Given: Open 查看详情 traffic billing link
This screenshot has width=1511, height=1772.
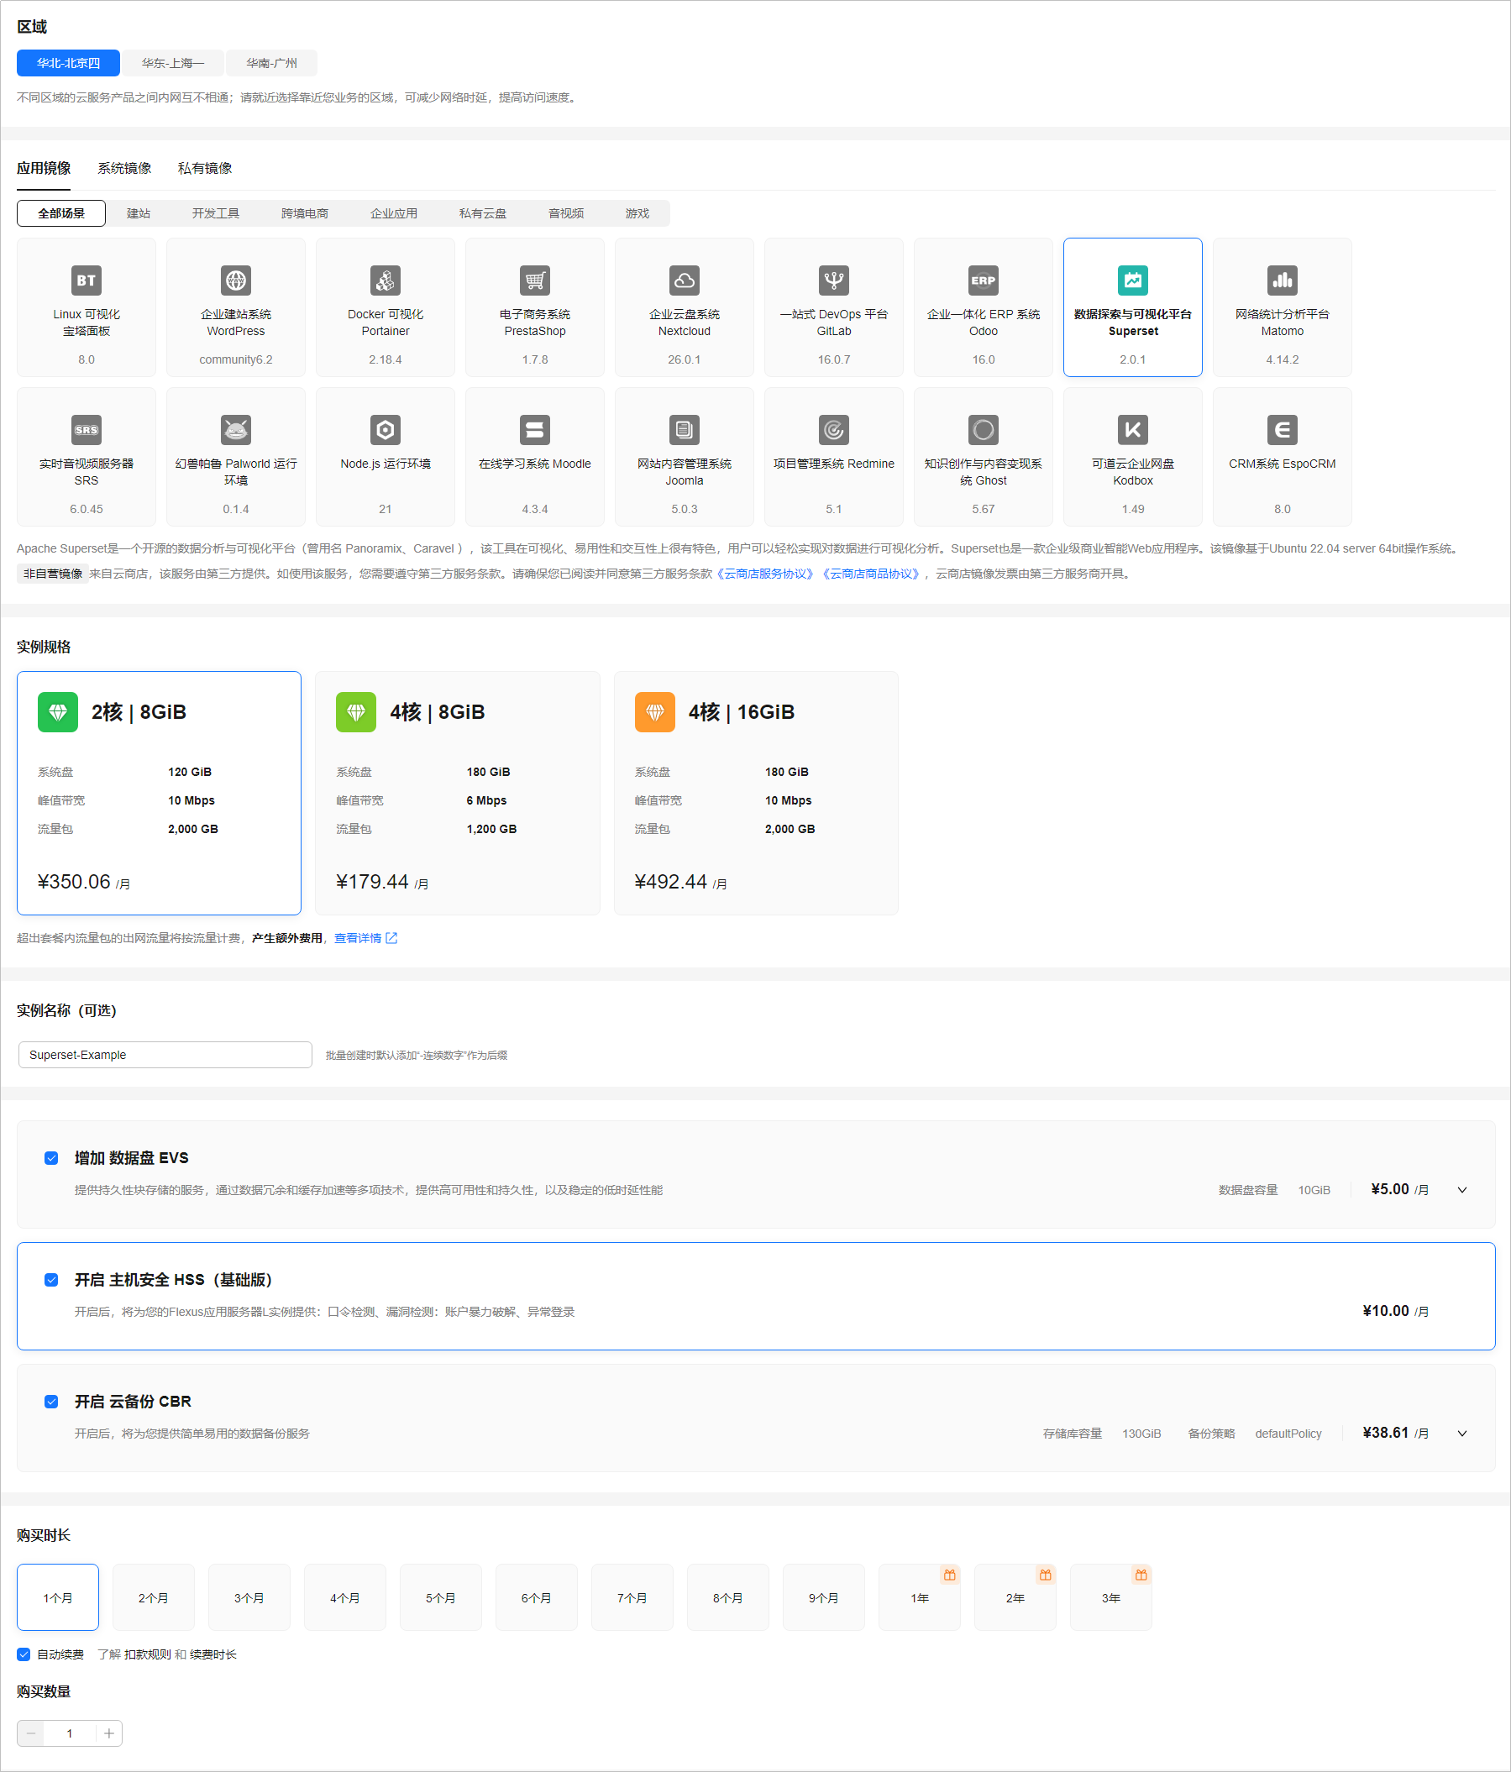Looking at the screenshot, I should 365,939.
